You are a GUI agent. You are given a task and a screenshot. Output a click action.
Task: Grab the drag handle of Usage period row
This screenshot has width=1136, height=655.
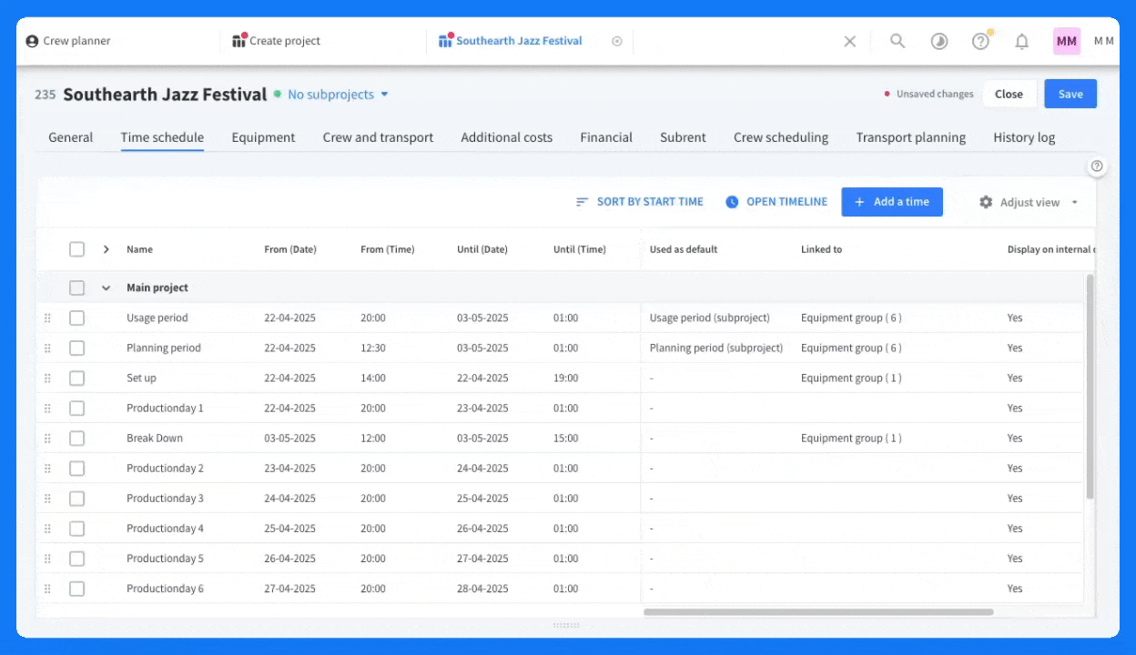tap(47, 318)
